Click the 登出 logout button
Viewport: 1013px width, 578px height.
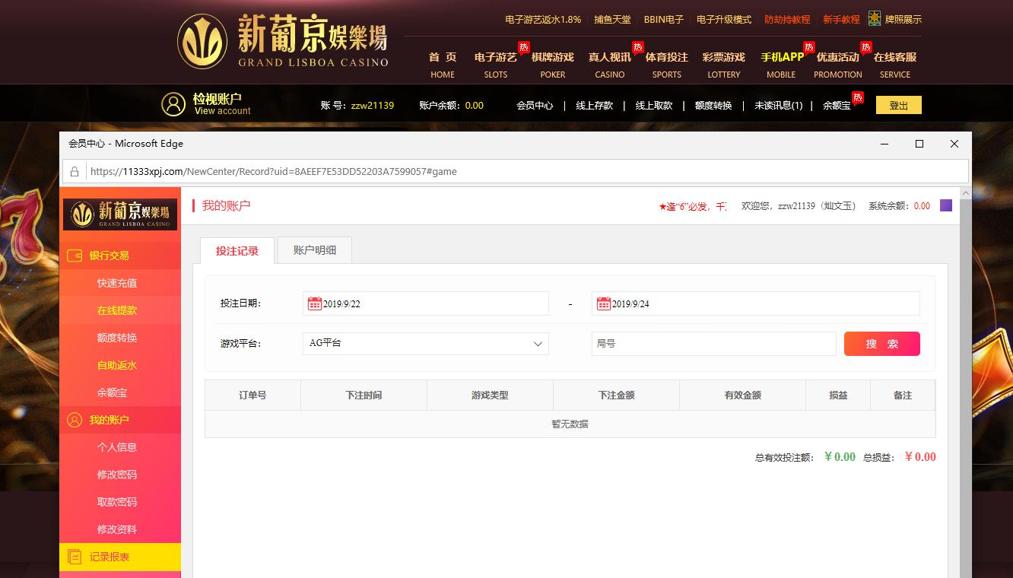[x=899, y=105]
